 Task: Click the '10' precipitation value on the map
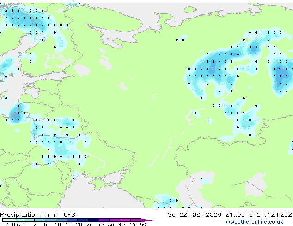[x=281, y=69]
